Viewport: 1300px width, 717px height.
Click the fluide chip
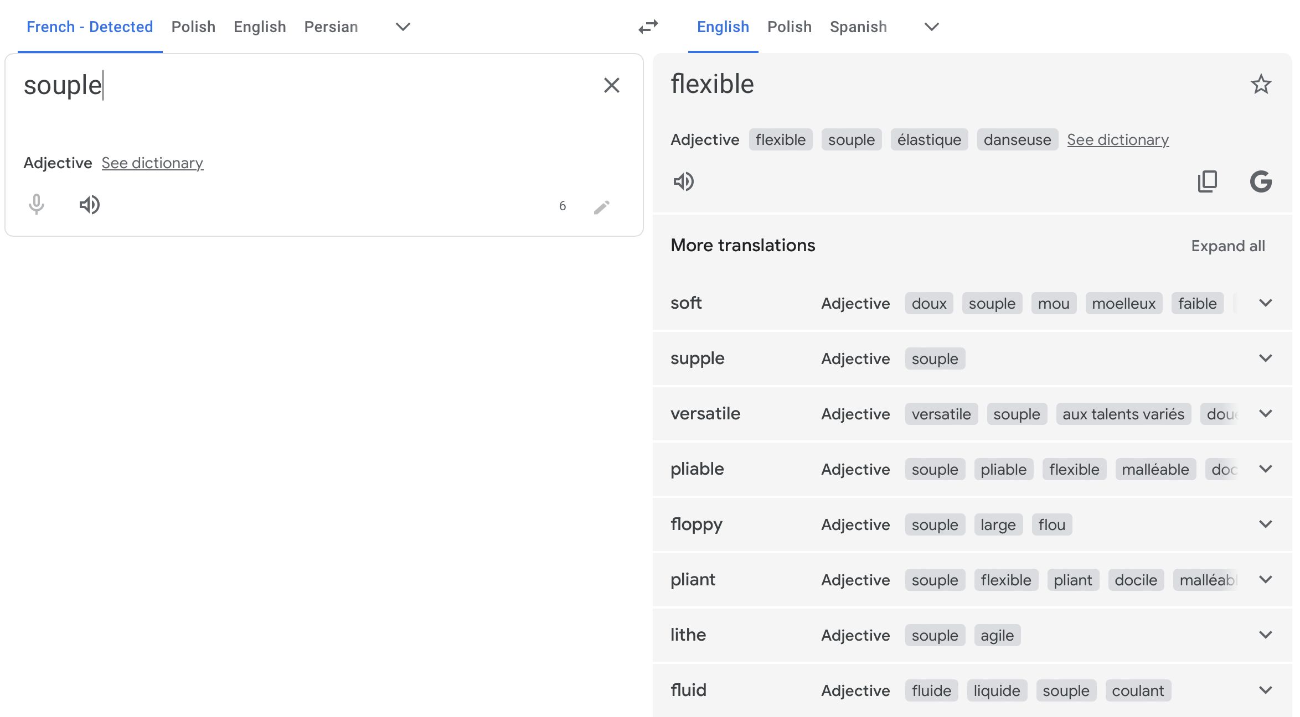pos(932,690)
